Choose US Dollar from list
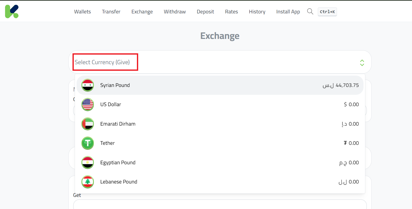Viewport: 412px width, 209px height. pos(220,105)
